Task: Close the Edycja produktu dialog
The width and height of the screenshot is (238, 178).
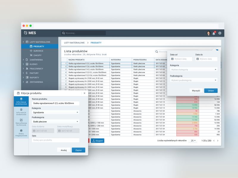Action: coord(84,93)
